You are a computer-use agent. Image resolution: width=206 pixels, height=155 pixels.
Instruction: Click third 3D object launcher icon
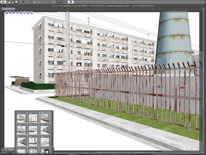point(14,13)
